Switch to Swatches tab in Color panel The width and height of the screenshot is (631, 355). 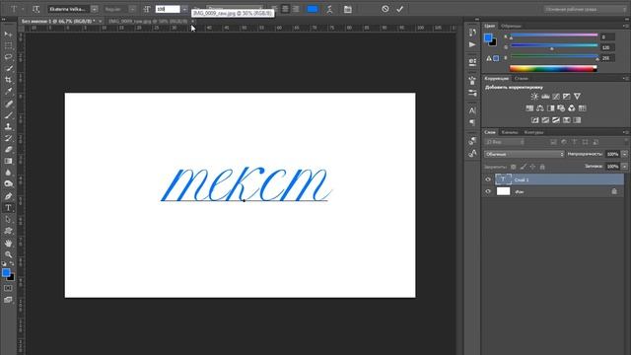[511, 26]
